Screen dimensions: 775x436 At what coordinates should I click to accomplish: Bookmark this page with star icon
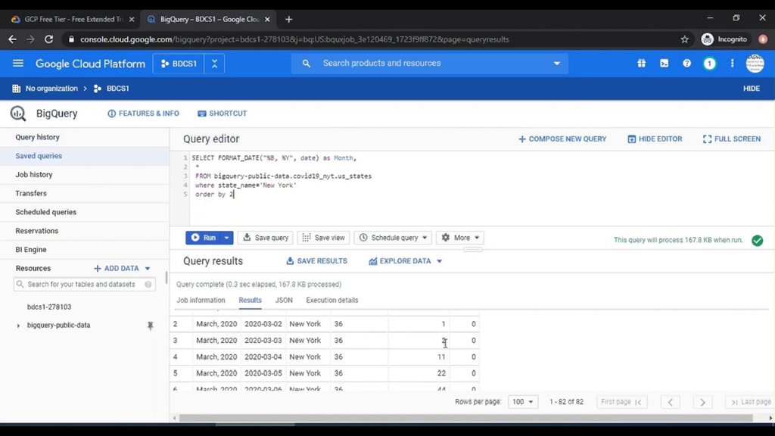pyautogui.click(x=684, y=39)
